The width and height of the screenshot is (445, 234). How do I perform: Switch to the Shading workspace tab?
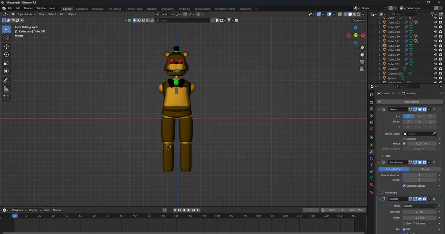(151, 9)
